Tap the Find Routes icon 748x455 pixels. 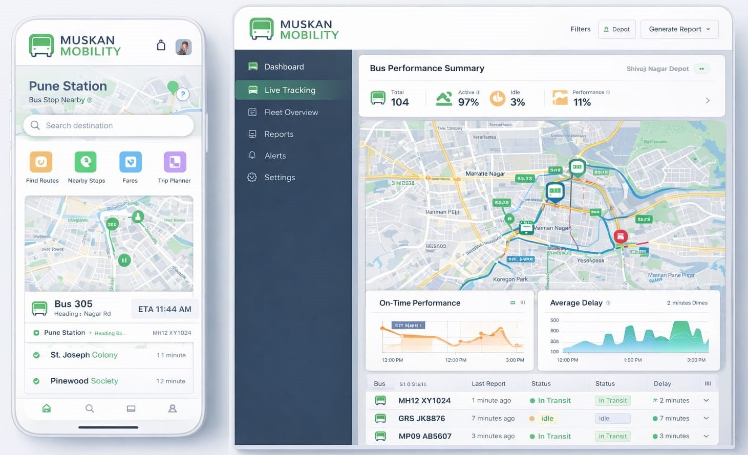tap(41, 162)
